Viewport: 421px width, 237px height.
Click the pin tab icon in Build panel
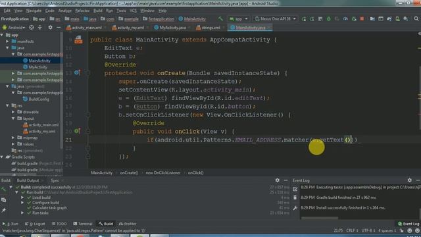3,210
